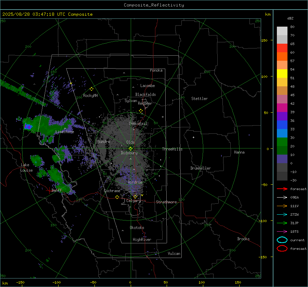Viewport: 308px width, 287px height.
Task: Click the red forecast arrow in legend
Action: [282, 189]
